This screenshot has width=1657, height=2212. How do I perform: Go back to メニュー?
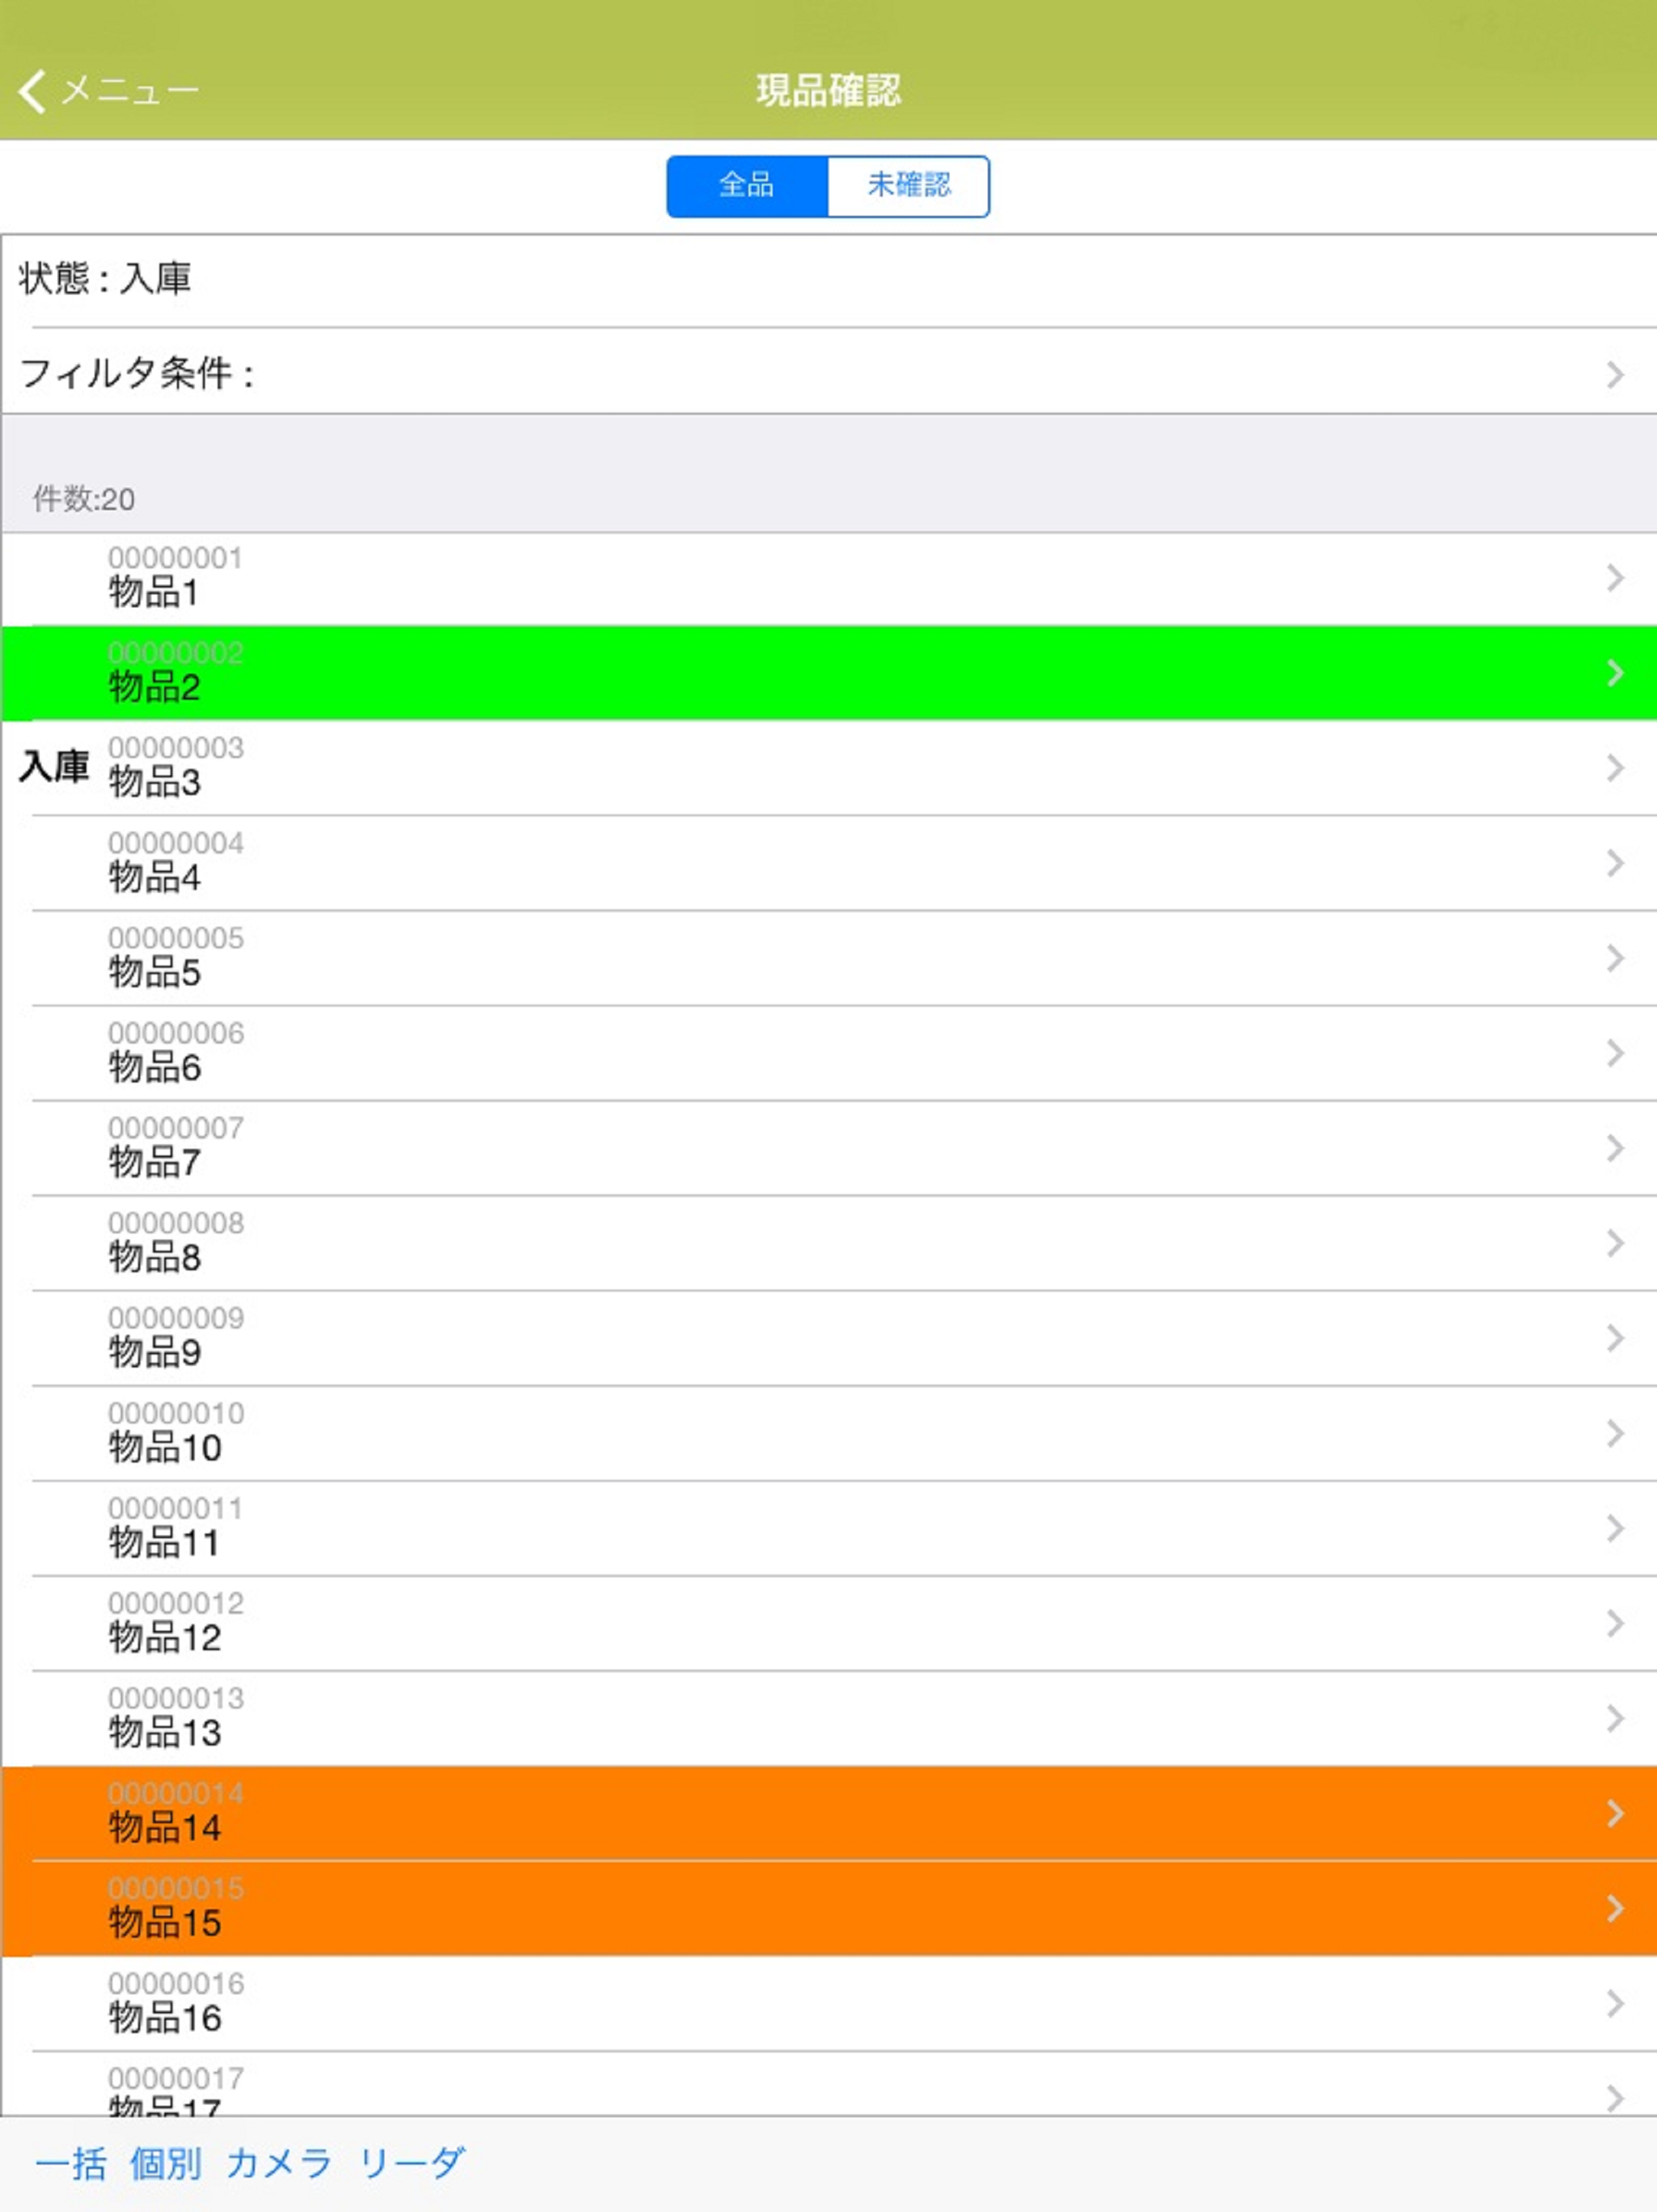coord(108,91)
